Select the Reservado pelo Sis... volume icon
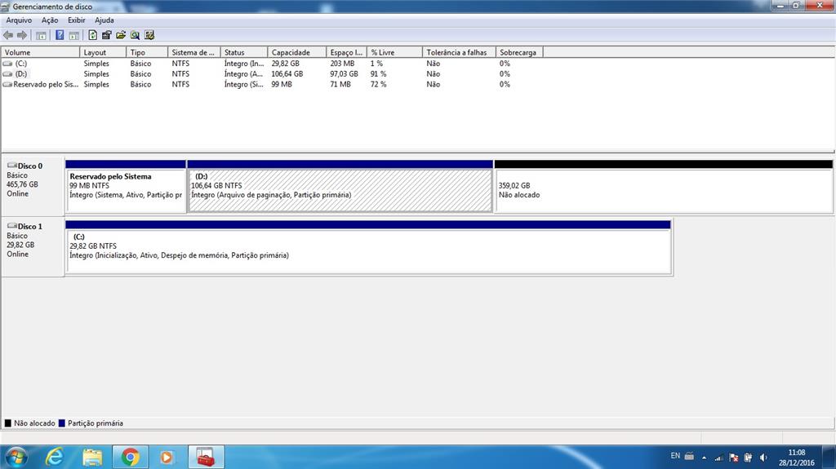The width and height of the screenshot is (836, 469). click(7, 84)
